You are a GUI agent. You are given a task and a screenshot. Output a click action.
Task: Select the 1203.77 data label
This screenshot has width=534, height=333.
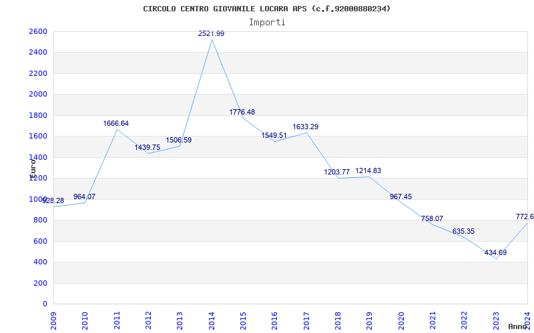[x=337, y=172]
